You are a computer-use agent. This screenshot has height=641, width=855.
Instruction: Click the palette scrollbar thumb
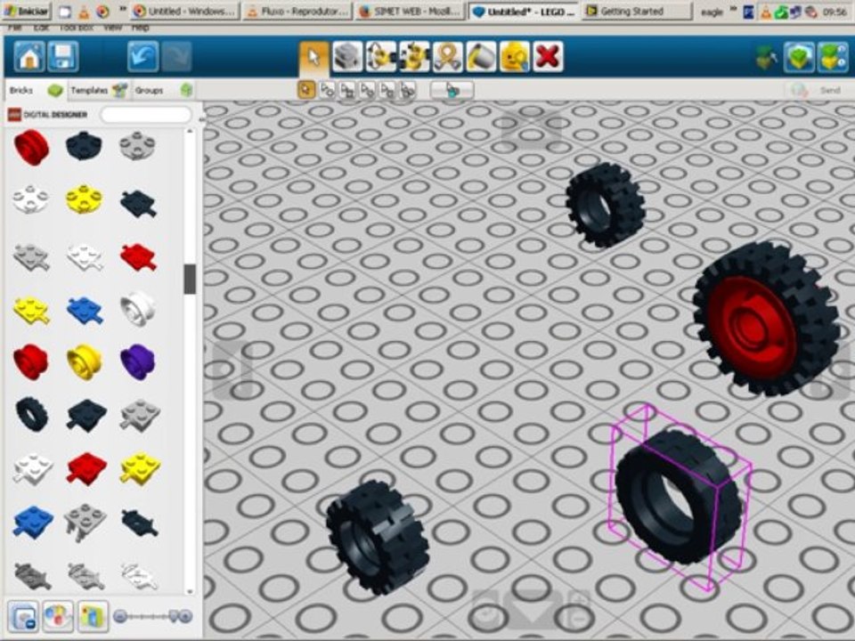tap(190, 279)
